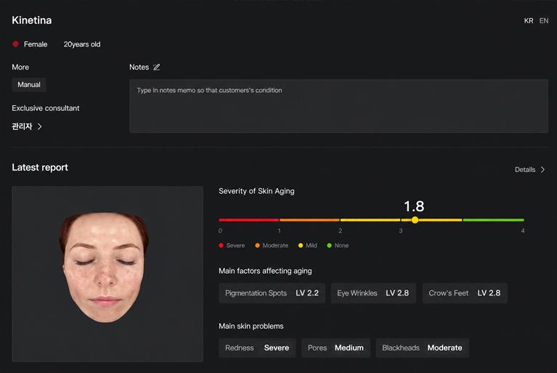Click the customer name Kinetina
The image size is (557, 373).
coord(32,20)
